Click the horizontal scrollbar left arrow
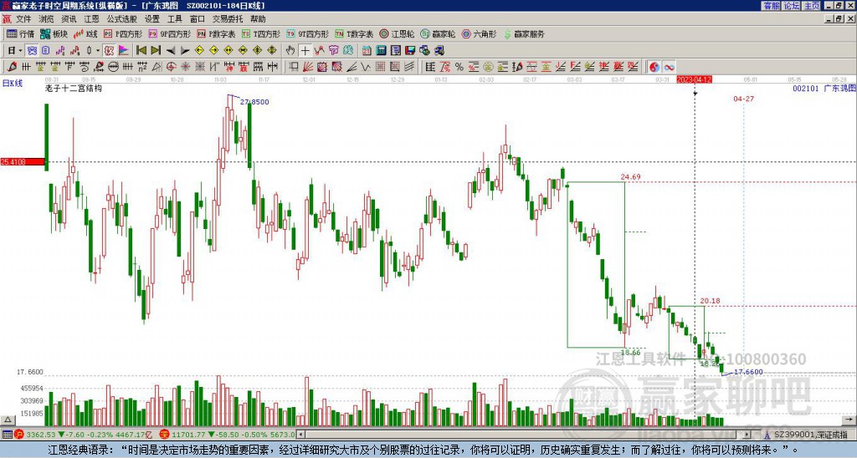The height and width of the screenshot is (458, 857). tap(300, 435)
